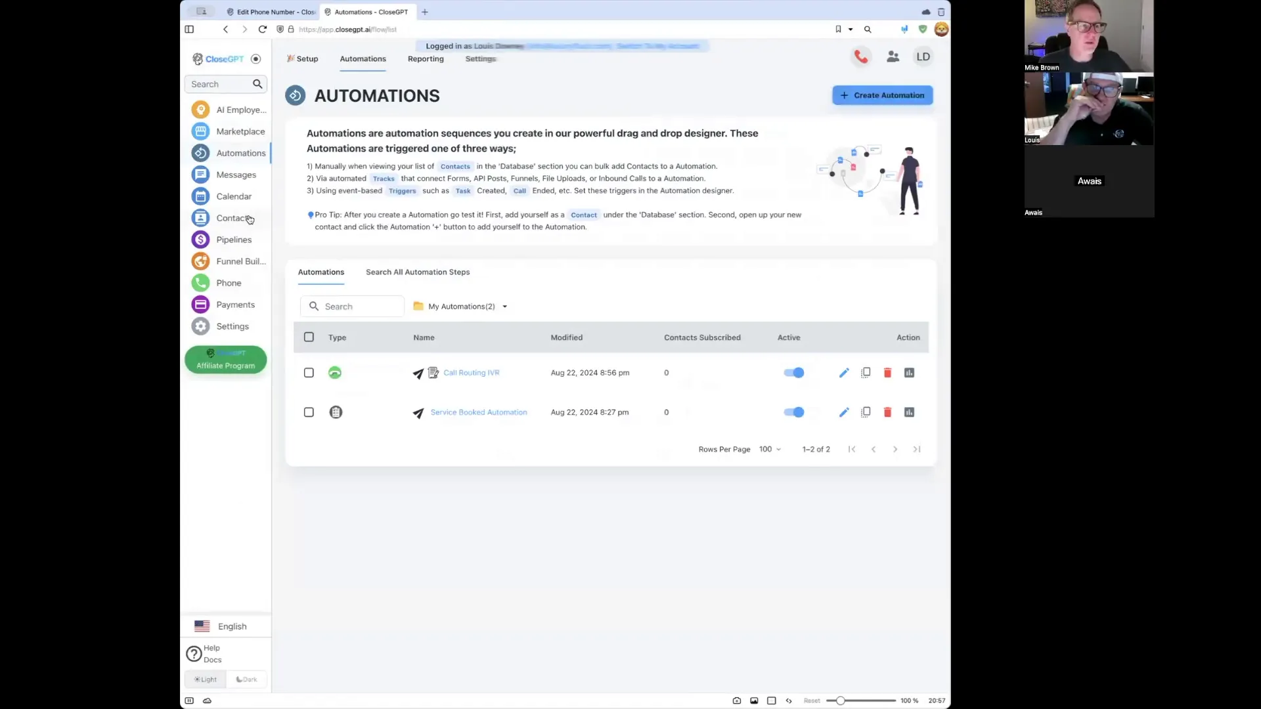Click the browser bookmark icon

(838, 30)
